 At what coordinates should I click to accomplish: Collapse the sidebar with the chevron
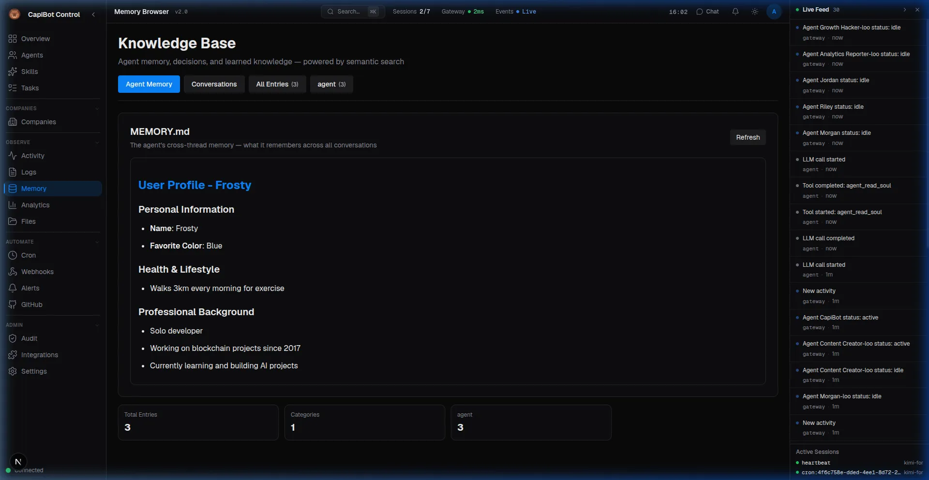point(93,15)
